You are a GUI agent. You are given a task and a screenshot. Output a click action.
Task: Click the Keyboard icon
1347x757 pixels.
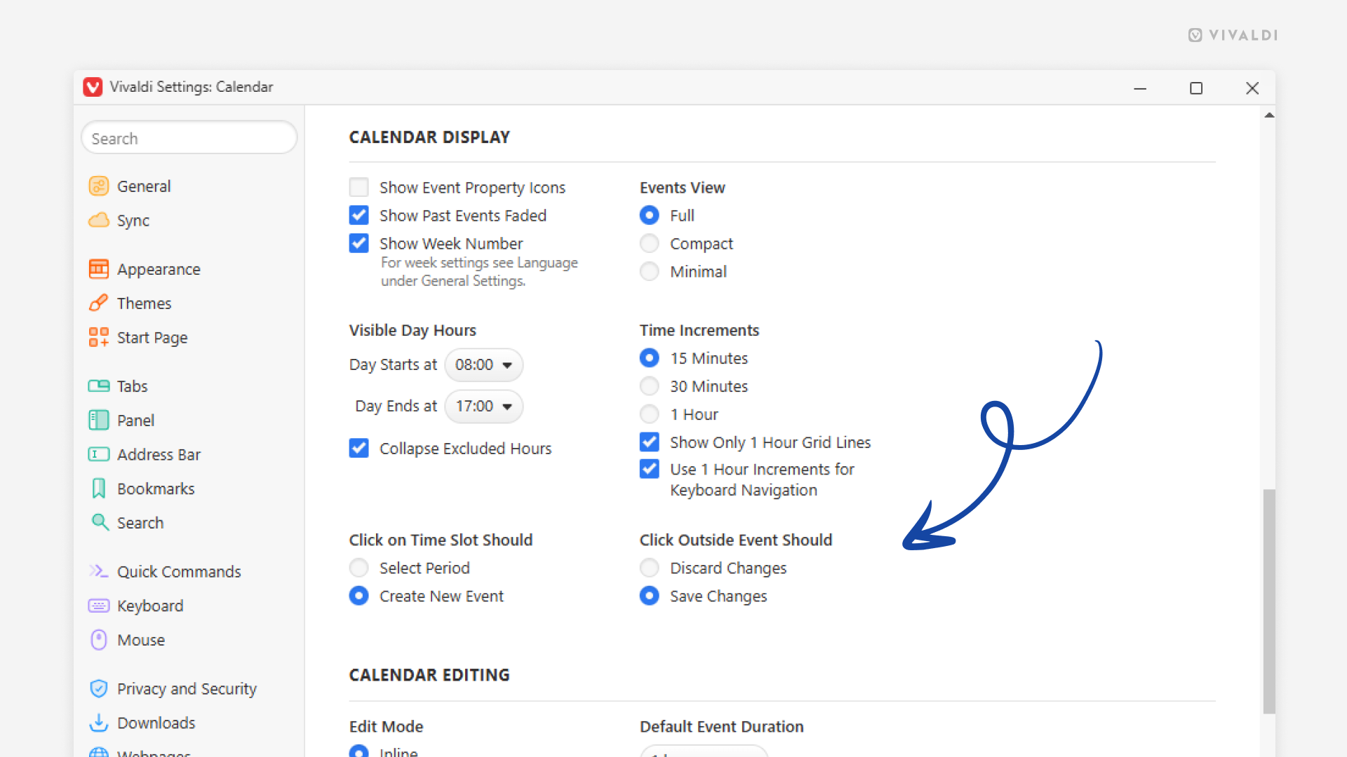99,606
